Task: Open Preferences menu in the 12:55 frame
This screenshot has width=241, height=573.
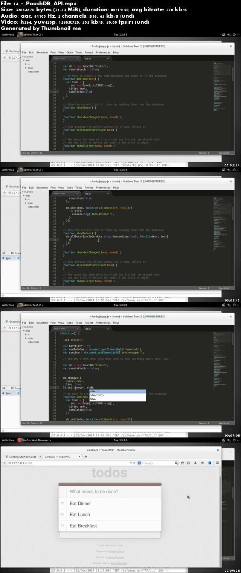Action: coord(103,52)
